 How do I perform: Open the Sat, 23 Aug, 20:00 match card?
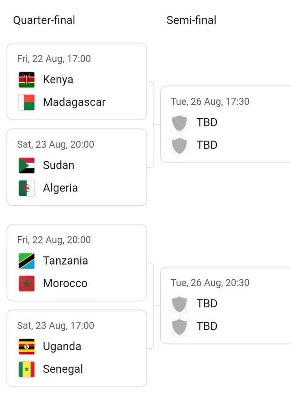pyautogui.click(x=77, y=167)
